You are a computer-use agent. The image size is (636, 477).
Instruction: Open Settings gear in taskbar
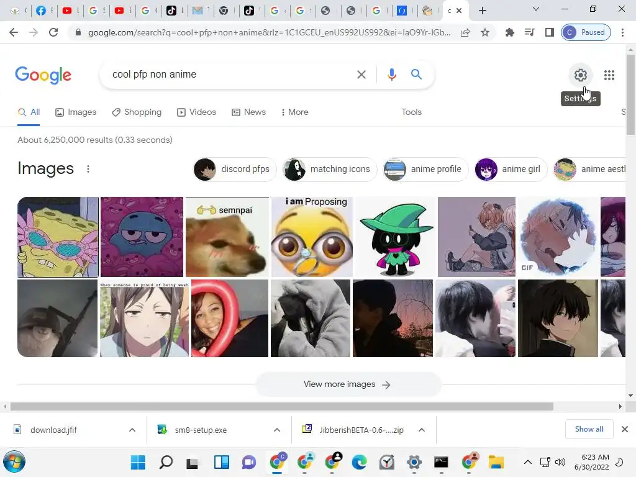[414, 462]
